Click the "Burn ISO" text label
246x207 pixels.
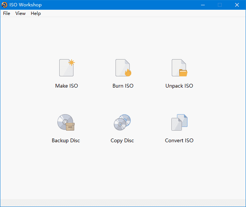(123, 86)
